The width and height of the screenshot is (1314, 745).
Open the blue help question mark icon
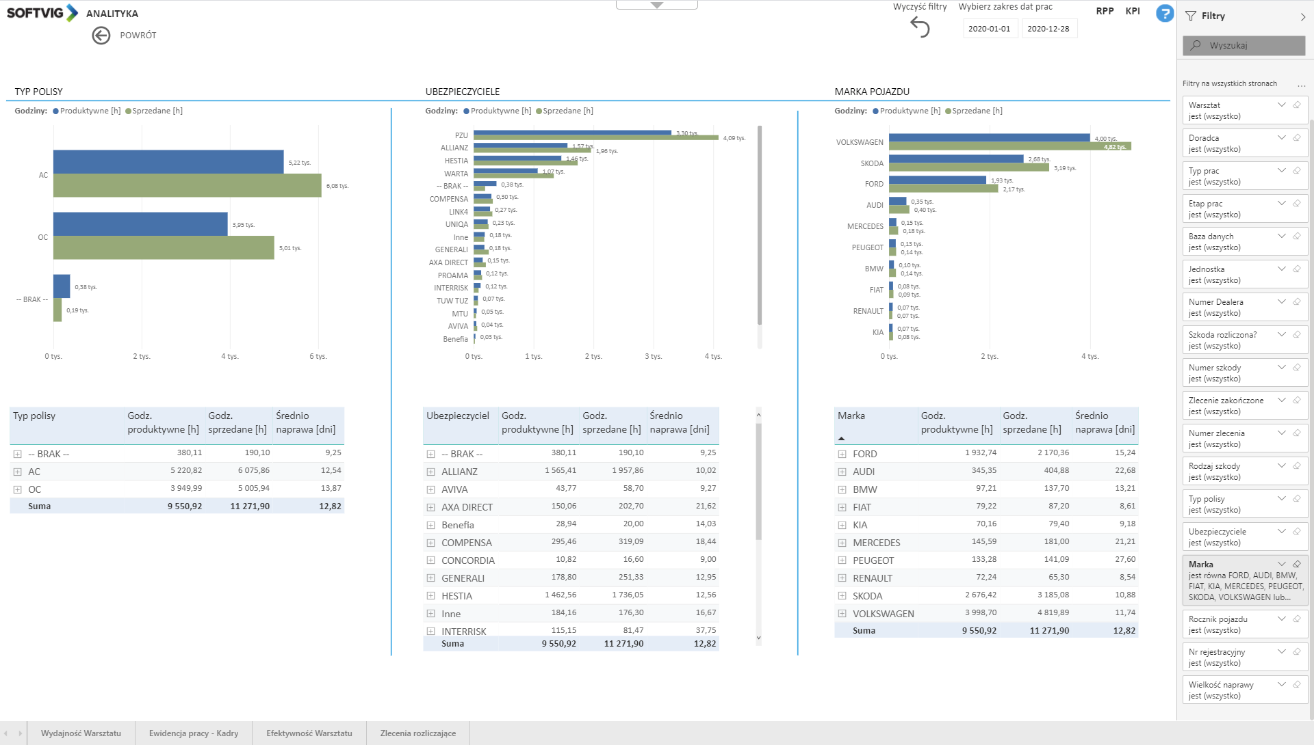point(1164,13)
